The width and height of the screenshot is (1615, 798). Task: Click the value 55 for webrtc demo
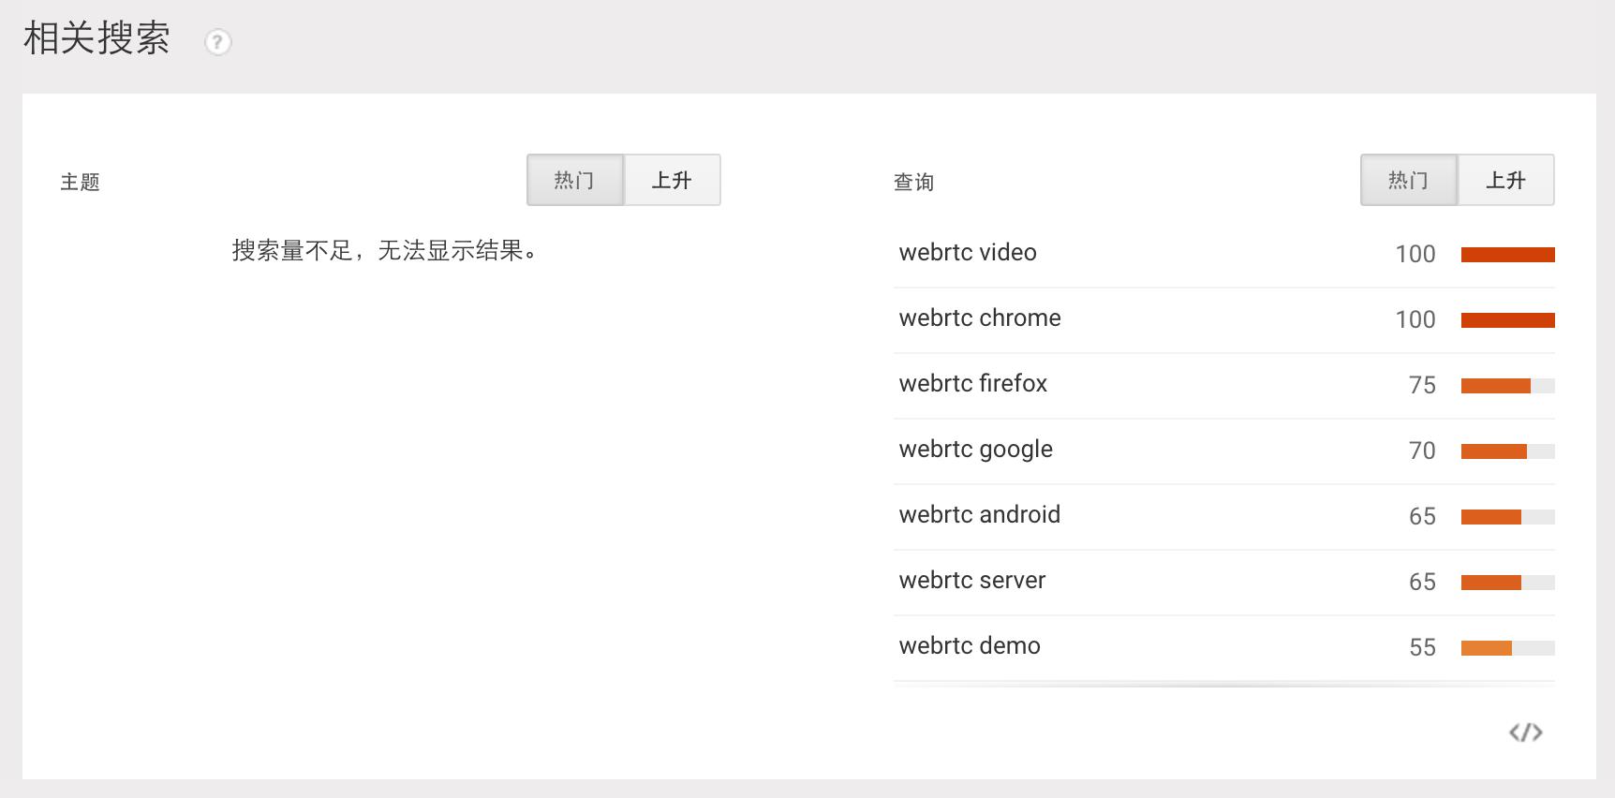tap(1422, 647)
